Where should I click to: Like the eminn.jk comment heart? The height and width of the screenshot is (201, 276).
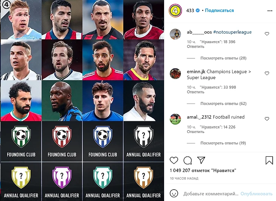(x=267, y=73)
